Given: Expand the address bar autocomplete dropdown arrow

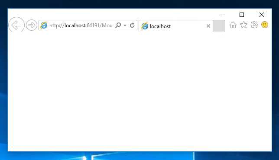Looking at the screenshot, I should tap(125, 26).
